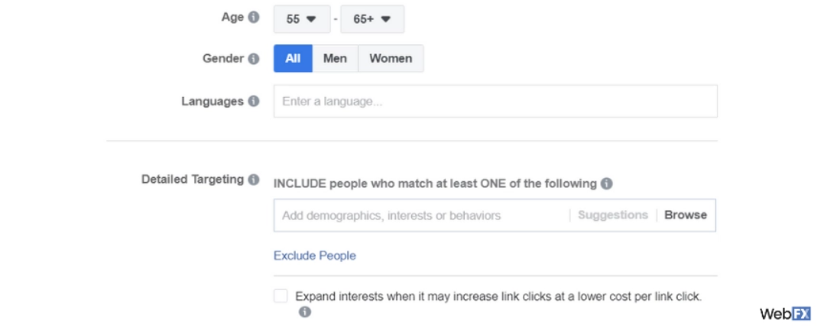Click the Languages label text
The image size is (824, 331).
[x=212, y=101]
